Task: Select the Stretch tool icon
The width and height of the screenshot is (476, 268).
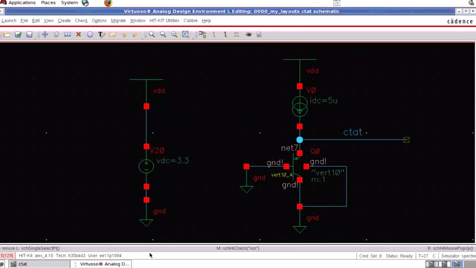Action: point(67,35)
